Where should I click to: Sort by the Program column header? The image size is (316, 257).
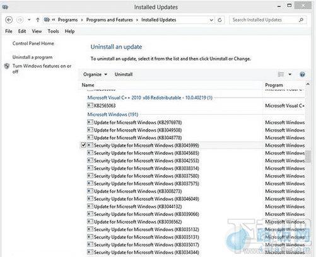click(x=274, y=85)
